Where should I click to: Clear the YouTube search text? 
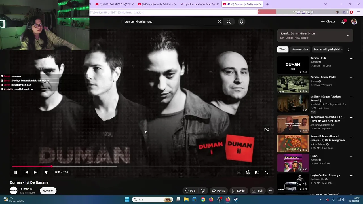pyautogui.click(x=220, y=22)
